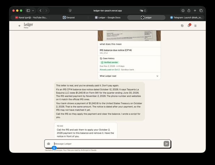The height and width of the screenshot is (165, 215).
Task: Focus the Message Ledger input field
Action: (107, 144)
